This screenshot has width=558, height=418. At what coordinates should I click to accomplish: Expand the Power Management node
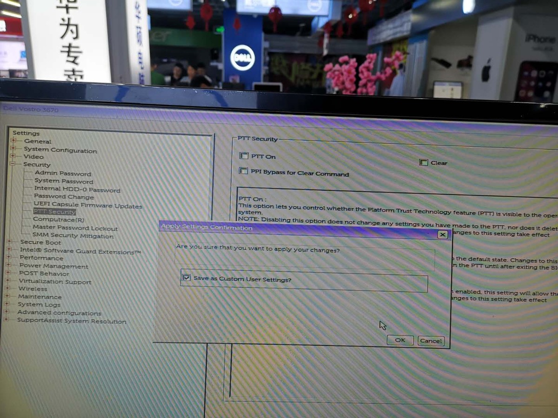coord(9,265)
